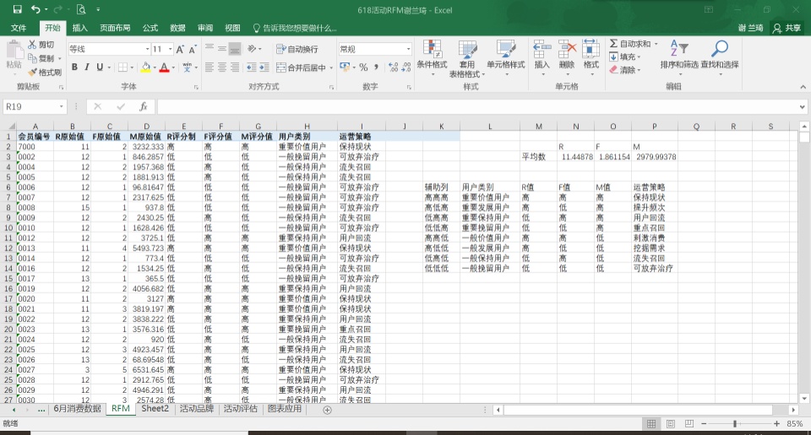Switch to the 活动品牌 sheet tab
Screen dimensions: 811x435
coord(197,409)
